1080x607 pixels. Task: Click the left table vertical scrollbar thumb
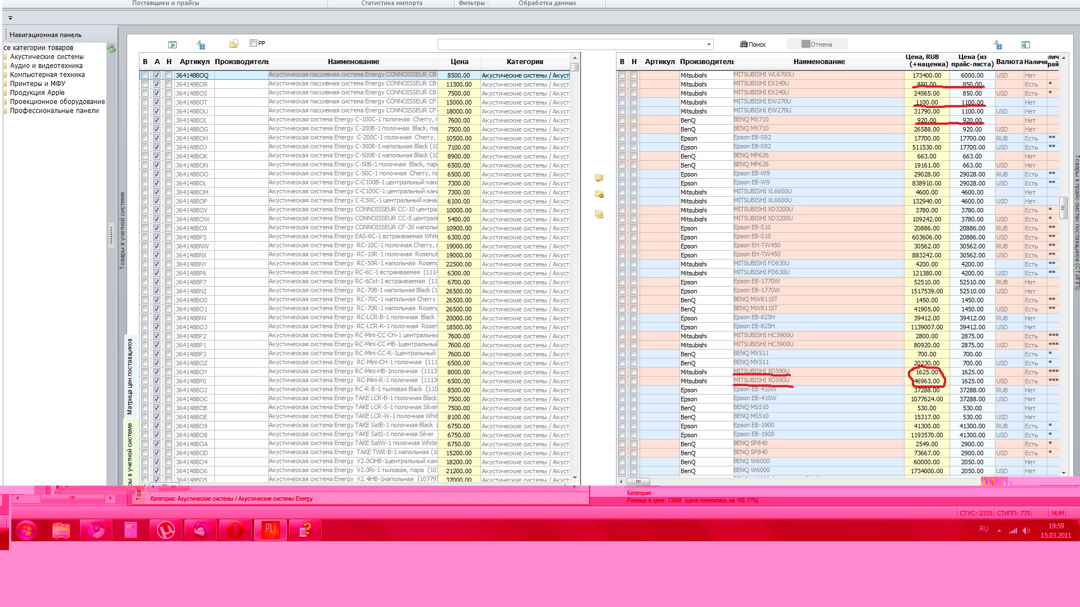coord(575,67)
